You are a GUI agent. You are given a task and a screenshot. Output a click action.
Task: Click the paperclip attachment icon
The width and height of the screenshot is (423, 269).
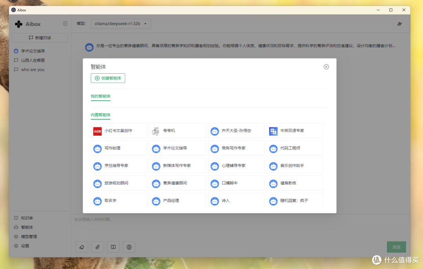[x=98, y=247]
